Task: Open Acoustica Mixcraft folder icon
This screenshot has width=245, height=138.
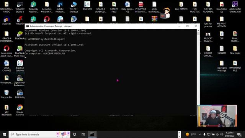Action: coord(47,7)
